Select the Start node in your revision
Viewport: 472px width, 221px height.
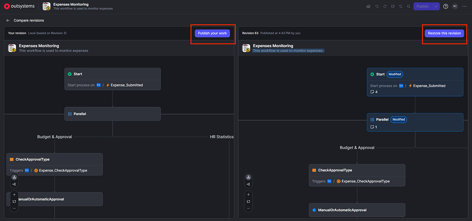[112, 79]
